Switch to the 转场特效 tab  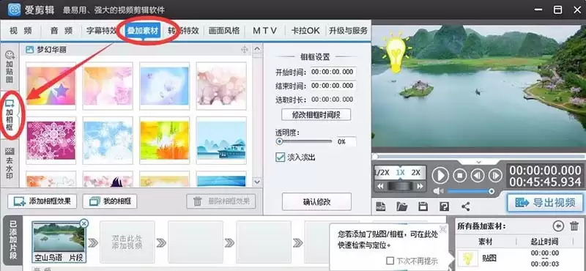pos(183,31)
